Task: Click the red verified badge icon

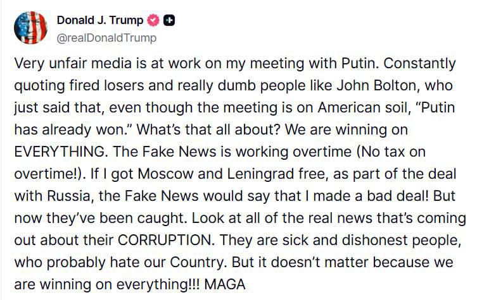Action: (x=153, y=20)
